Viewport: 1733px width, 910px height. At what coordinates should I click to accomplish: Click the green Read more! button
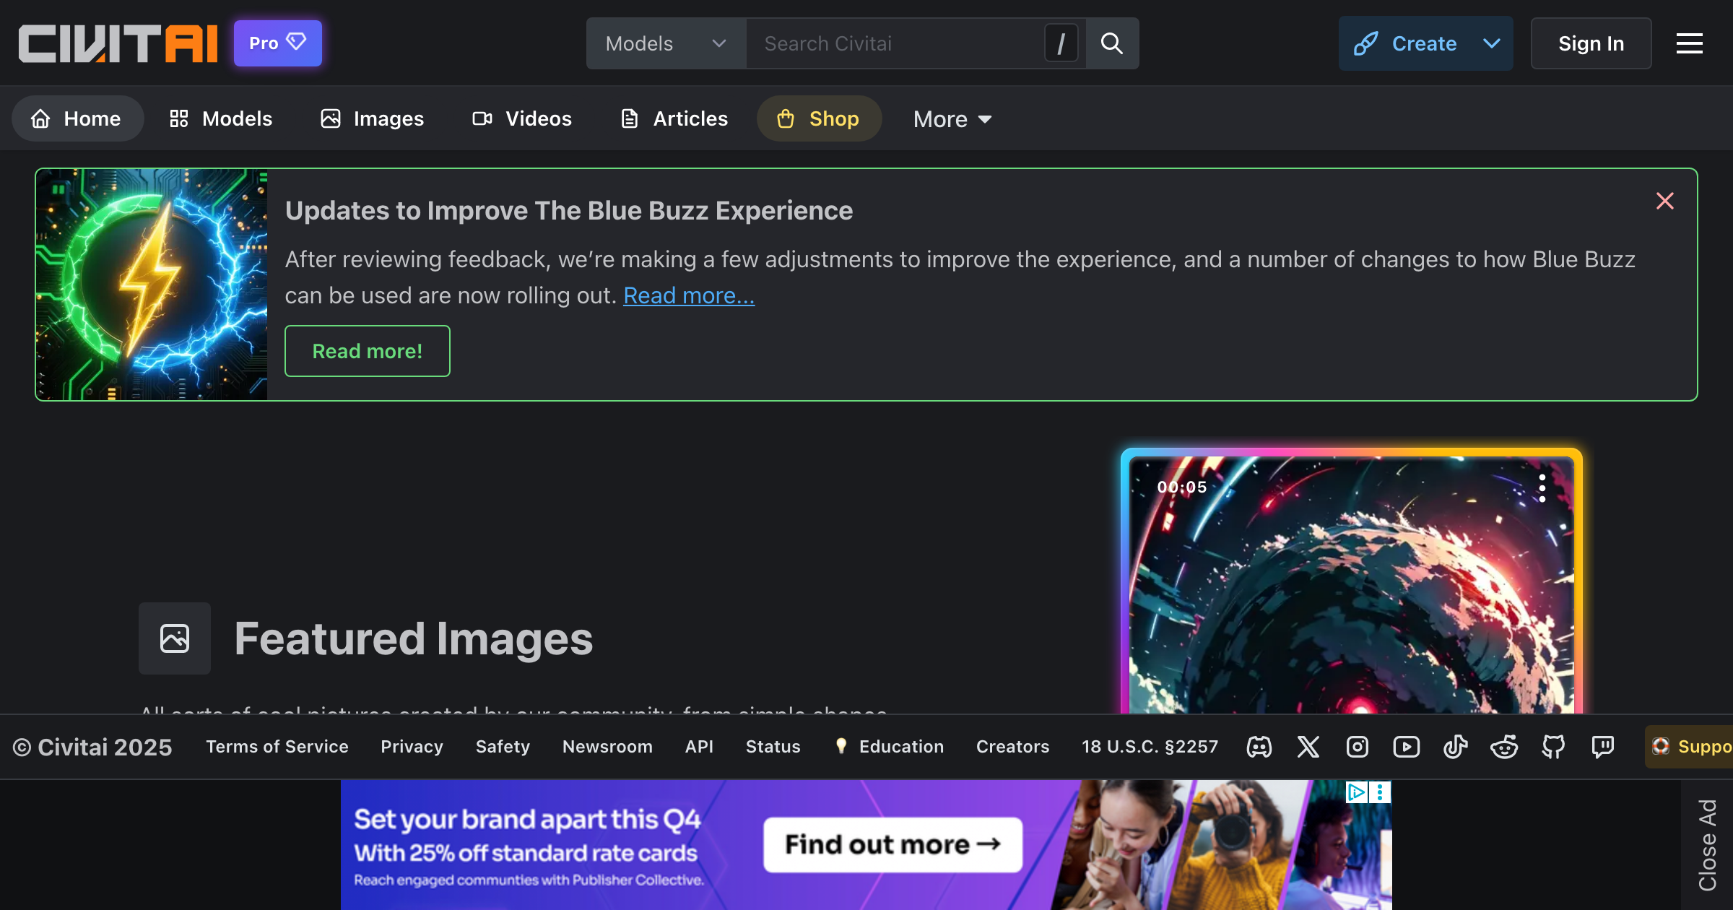click(x=368, y=351)
